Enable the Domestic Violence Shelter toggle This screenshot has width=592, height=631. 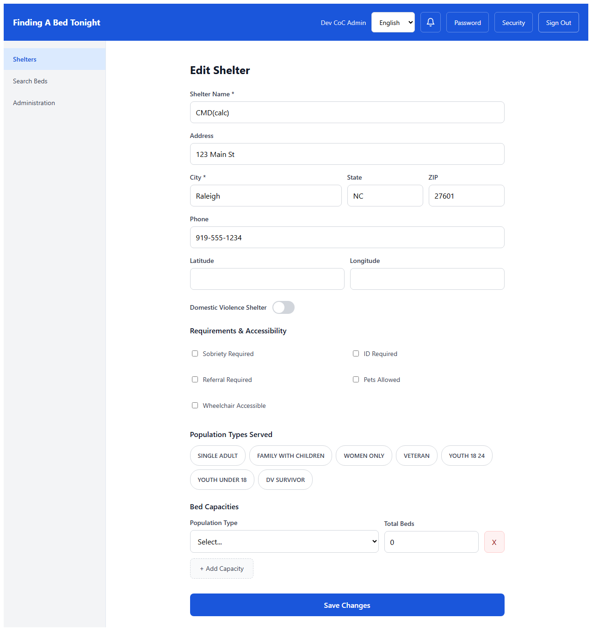[x=283, y=307]
